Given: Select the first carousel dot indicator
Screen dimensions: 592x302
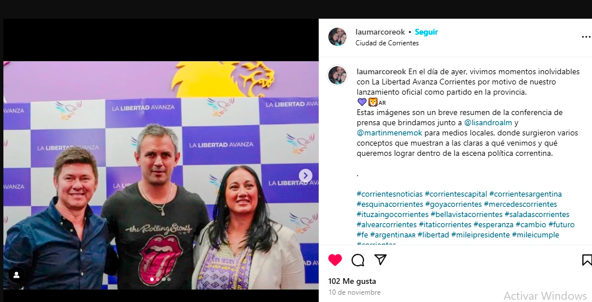Looking at the screenshot, I should [152, 279].
